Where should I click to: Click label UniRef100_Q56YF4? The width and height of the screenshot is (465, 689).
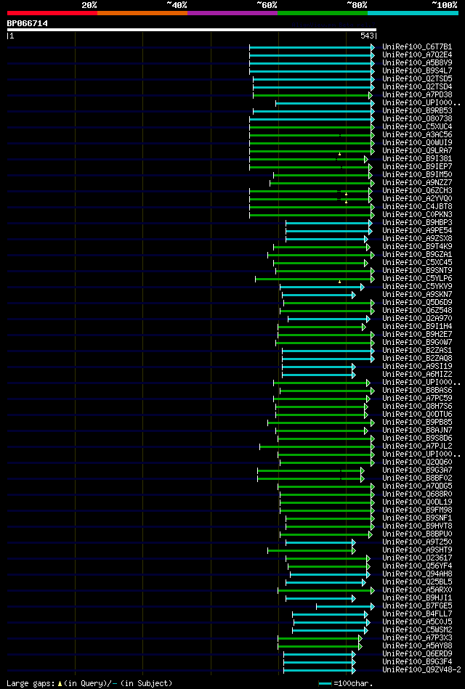click(417, 566)
